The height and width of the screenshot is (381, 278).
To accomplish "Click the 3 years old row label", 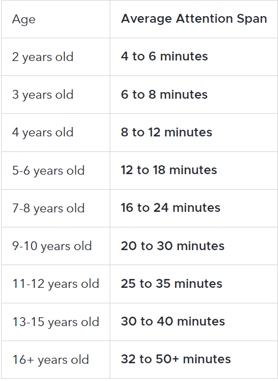I will (x=43, y=95).
